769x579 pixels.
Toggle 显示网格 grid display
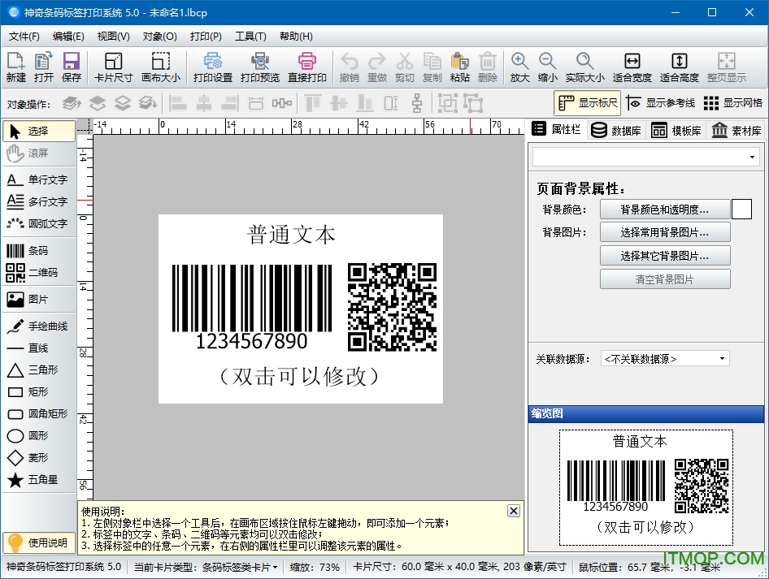tap(732, 103)
